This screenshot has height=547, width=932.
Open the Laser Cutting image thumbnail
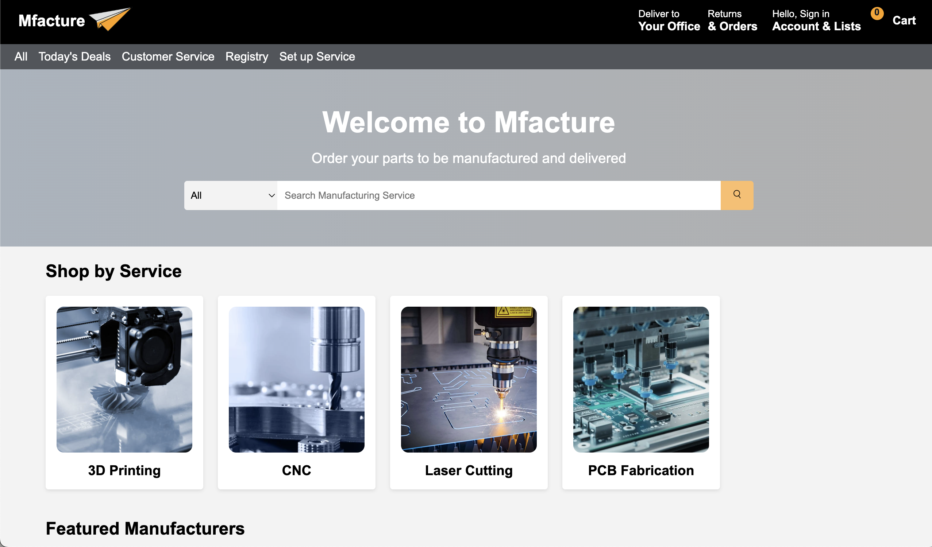coord(469,379)
